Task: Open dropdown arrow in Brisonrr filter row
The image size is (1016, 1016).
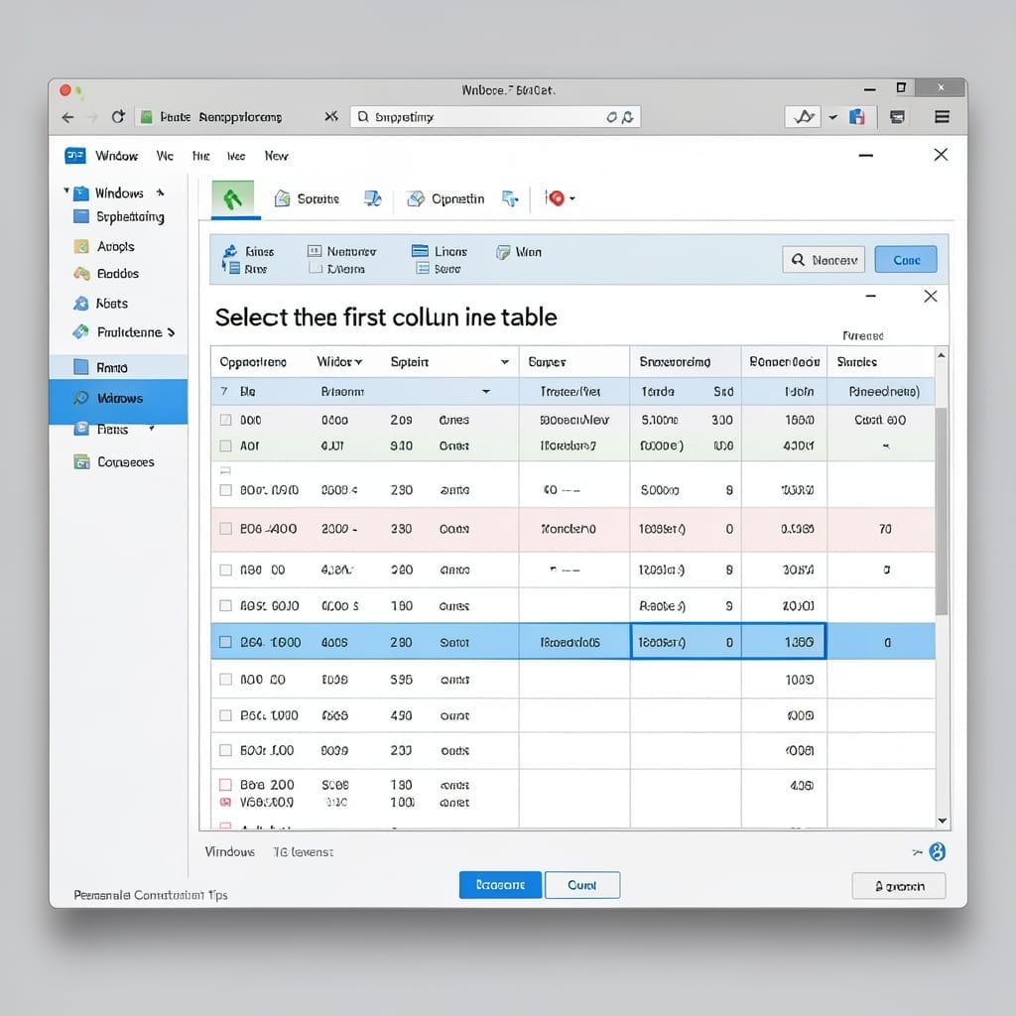Action: coord(486,391)
